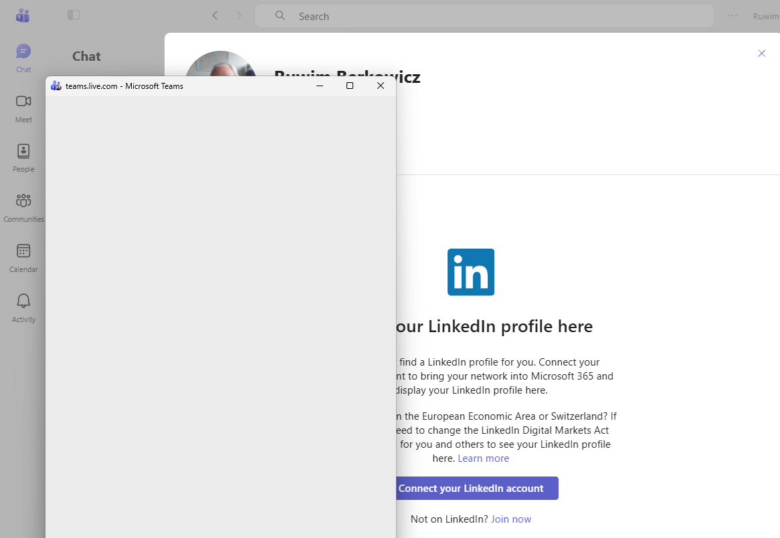Click the magnifier icon in search bar

point(280,15)
